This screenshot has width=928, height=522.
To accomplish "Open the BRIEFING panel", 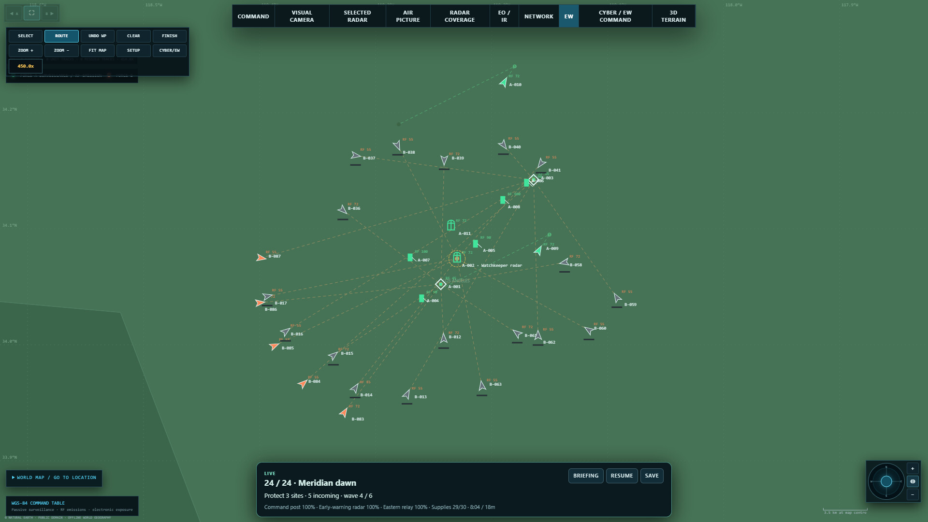I will tap(586, 476).
